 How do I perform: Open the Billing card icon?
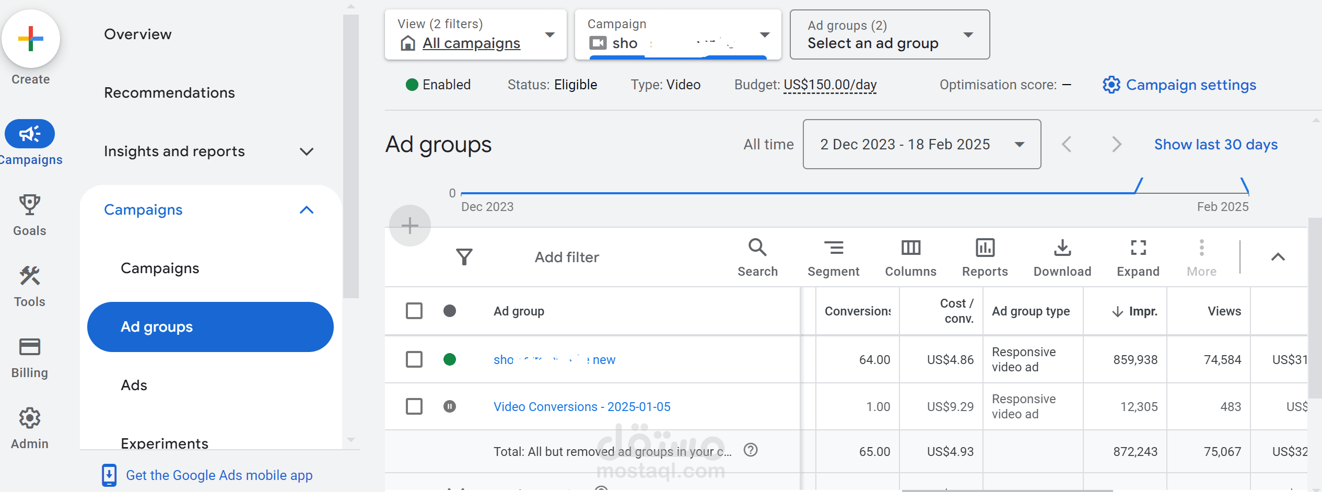(x=30, y=347)
